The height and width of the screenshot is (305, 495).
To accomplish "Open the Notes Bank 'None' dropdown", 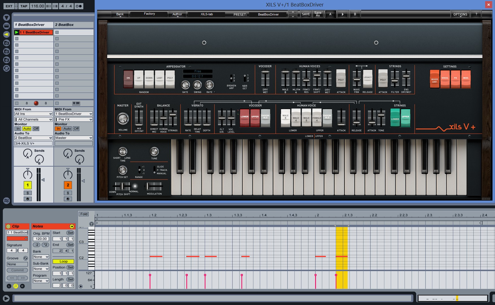I will click(x=41, y=257).
